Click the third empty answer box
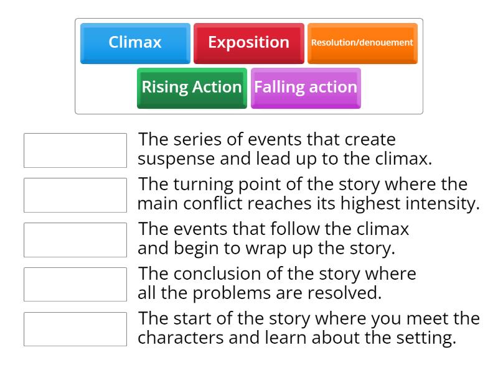This screenshot has height=373, width=498. pos(75,239)
